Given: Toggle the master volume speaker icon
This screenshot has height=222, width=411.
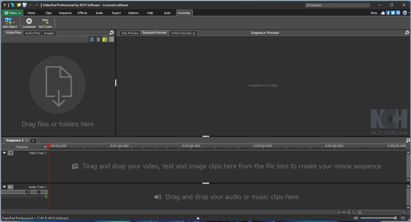Looking at the screenshot, I should 356,218.
